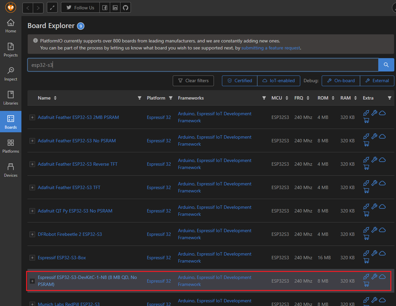Click cart icon for DFRobot Firebeetle row
The image size is (396, 306).
coord(366,238)
